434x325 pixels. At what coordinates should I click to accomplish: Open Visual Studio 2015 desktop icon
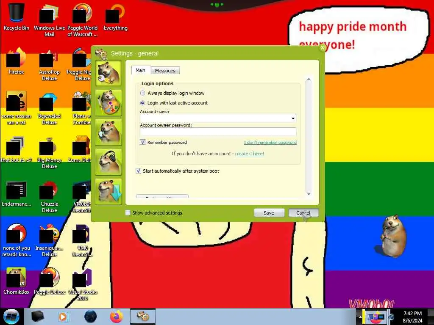point(82,284)
